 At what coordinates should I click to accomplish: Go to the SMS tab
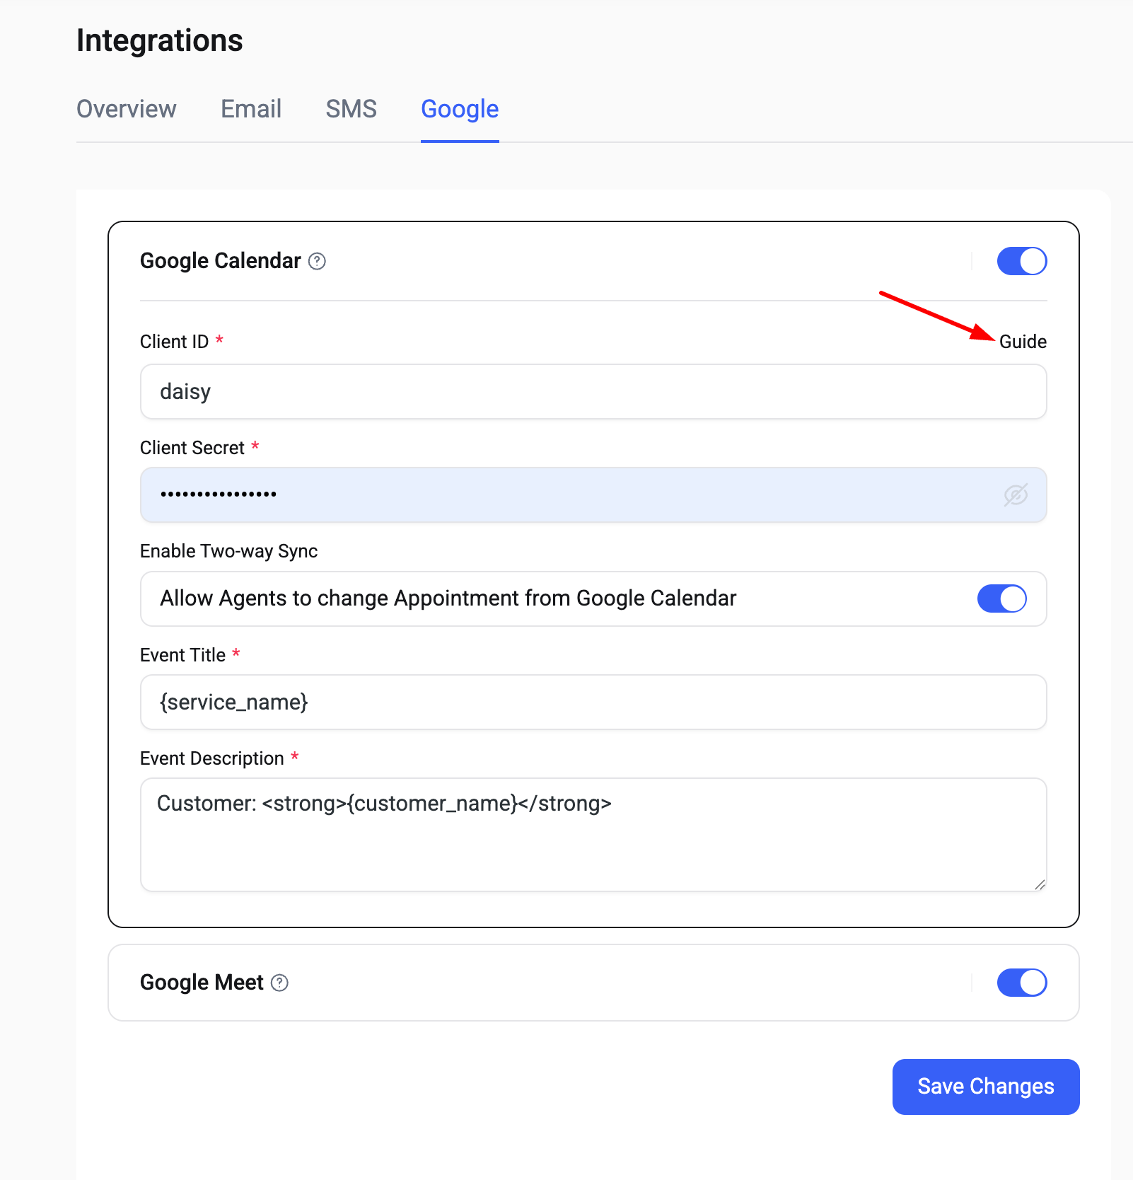tap(351, 109)
